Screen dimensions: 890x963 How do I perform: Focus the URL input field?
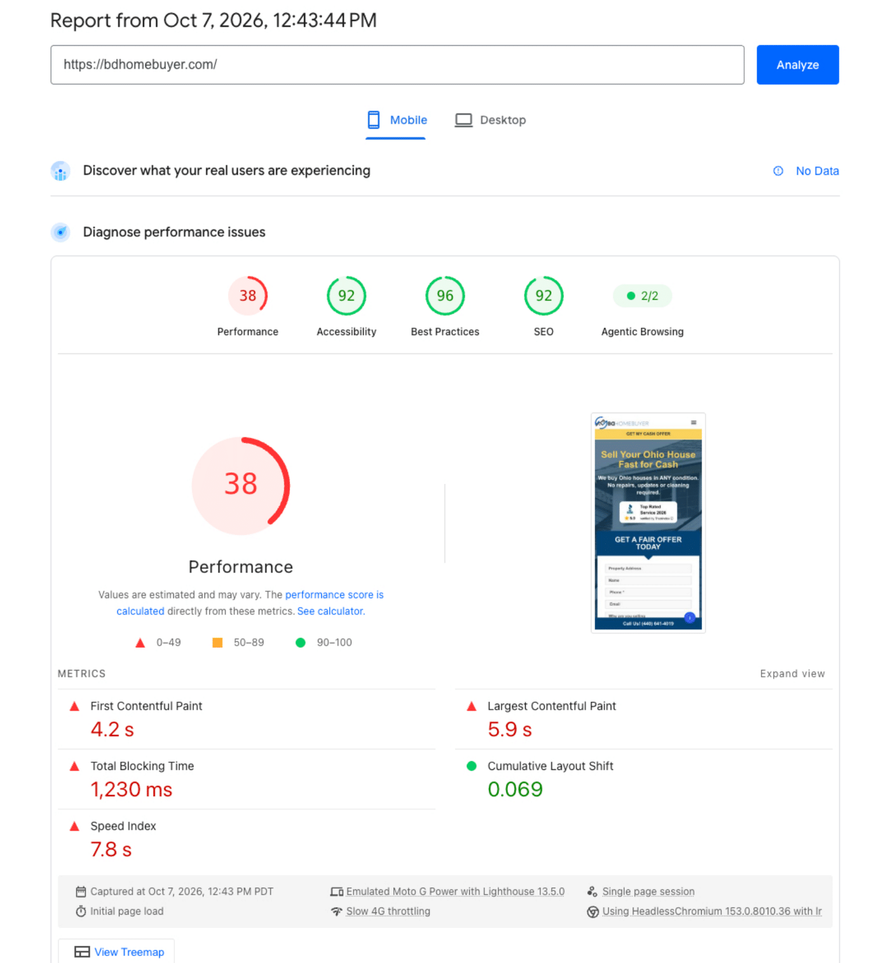click(397, 65)
